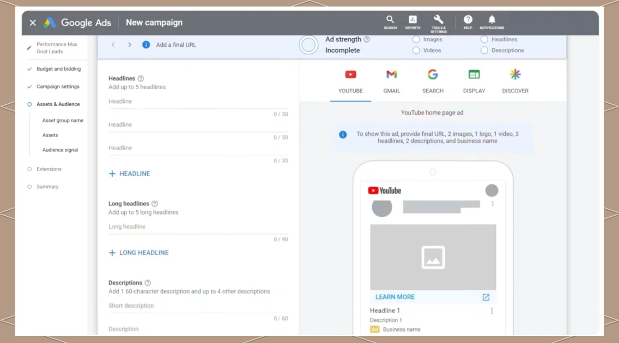The height and width of the screenshot is (343, 619).
Task: Open the Summary step
Action: [x=47, y=186]
